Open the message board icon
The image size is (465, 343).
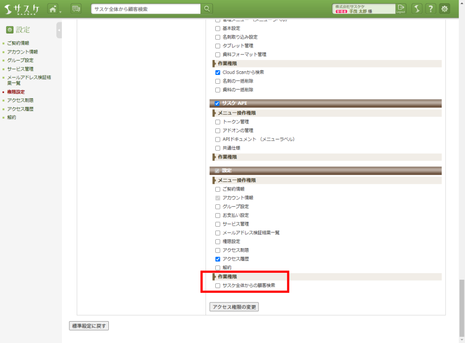pos(76,9)
